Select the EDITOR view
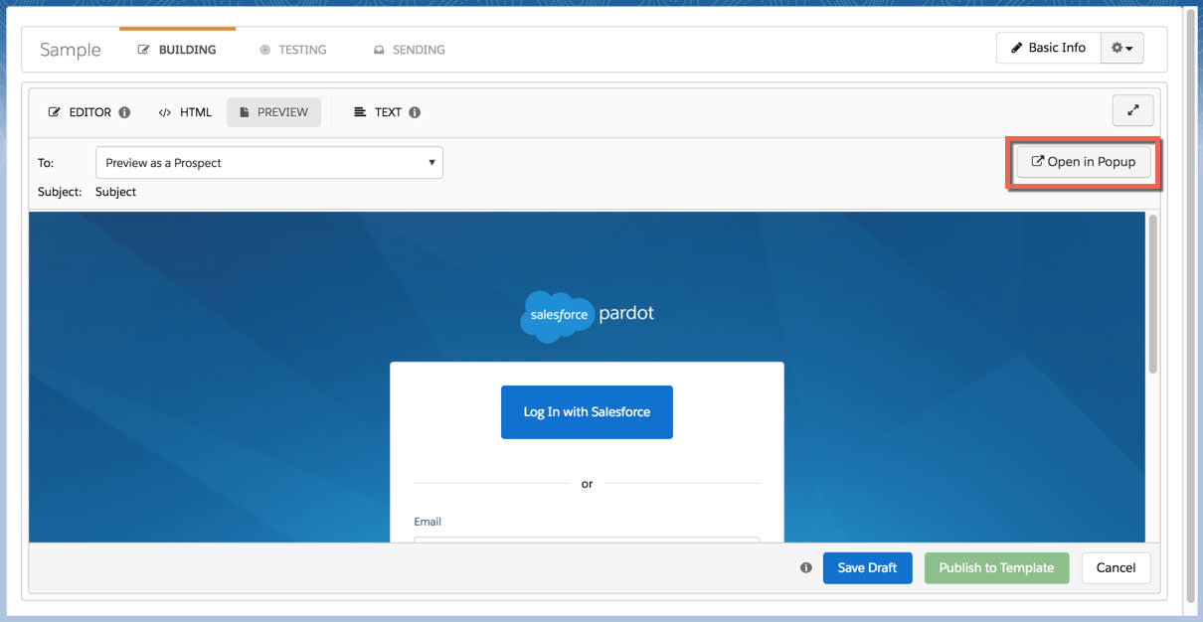1203x622 pixels. (x=80, y=112)
